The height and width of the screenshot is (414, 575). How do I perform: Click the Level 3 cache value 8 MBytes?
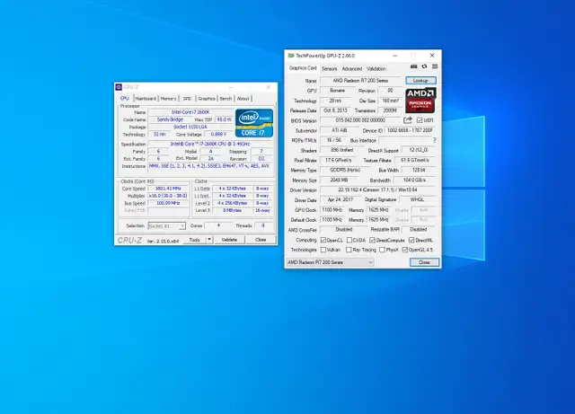click(x=233, y=210)
